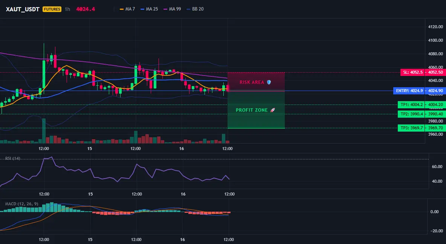
Task: Click the TP3: 3969.7 target label
Action: point(411,128)
